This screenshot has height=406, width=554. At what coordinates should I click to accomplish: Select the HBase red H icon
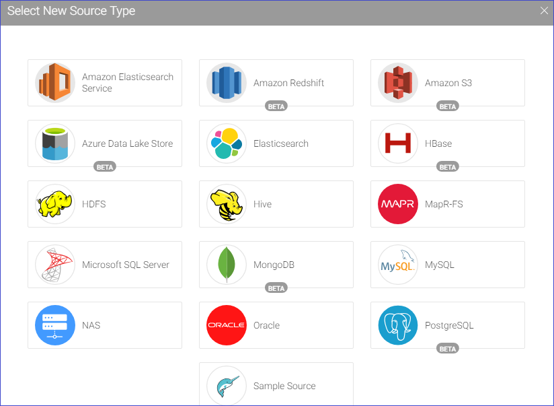[x=398, y=143]
